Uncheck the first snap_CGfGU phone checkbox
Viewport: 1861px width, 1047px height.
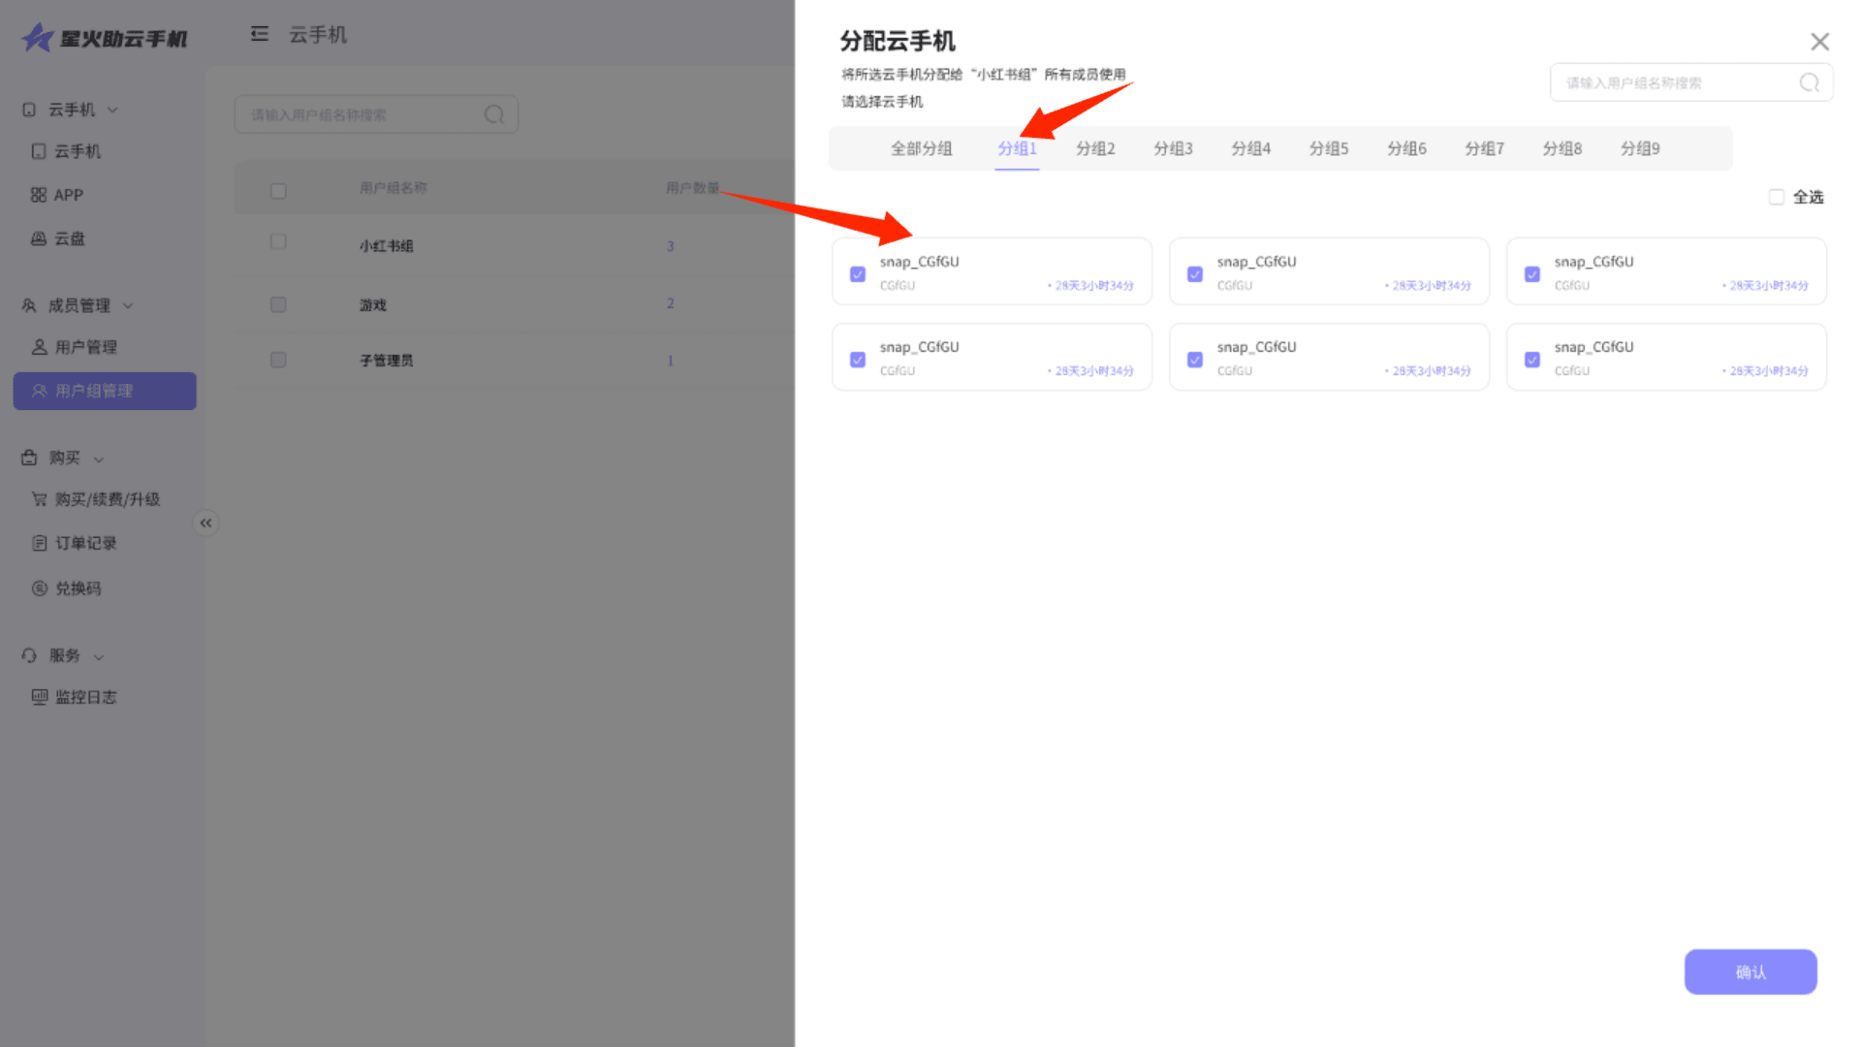click(858, 274)
